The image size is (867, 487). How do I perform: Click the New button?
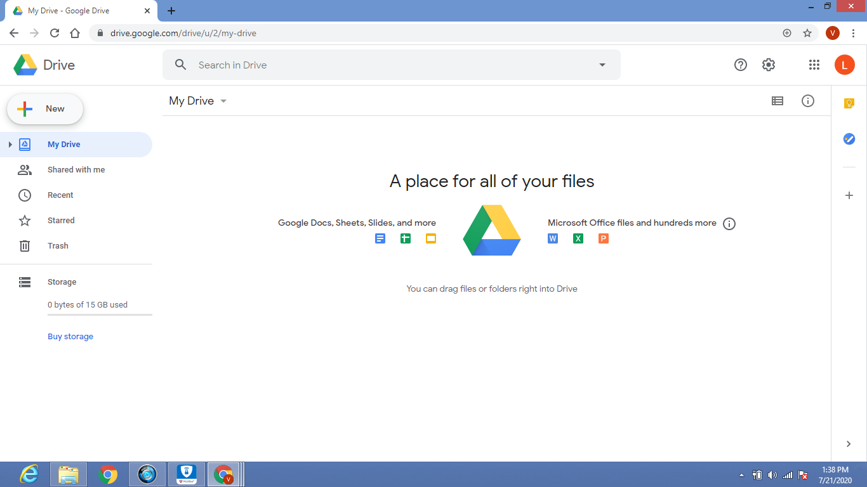[x=45, y=109]
